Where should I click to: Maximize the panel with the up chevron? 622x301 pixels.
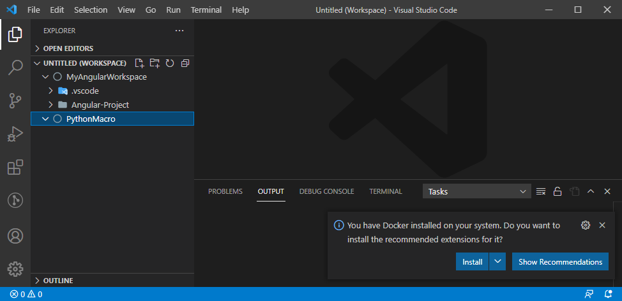[591, 191]
